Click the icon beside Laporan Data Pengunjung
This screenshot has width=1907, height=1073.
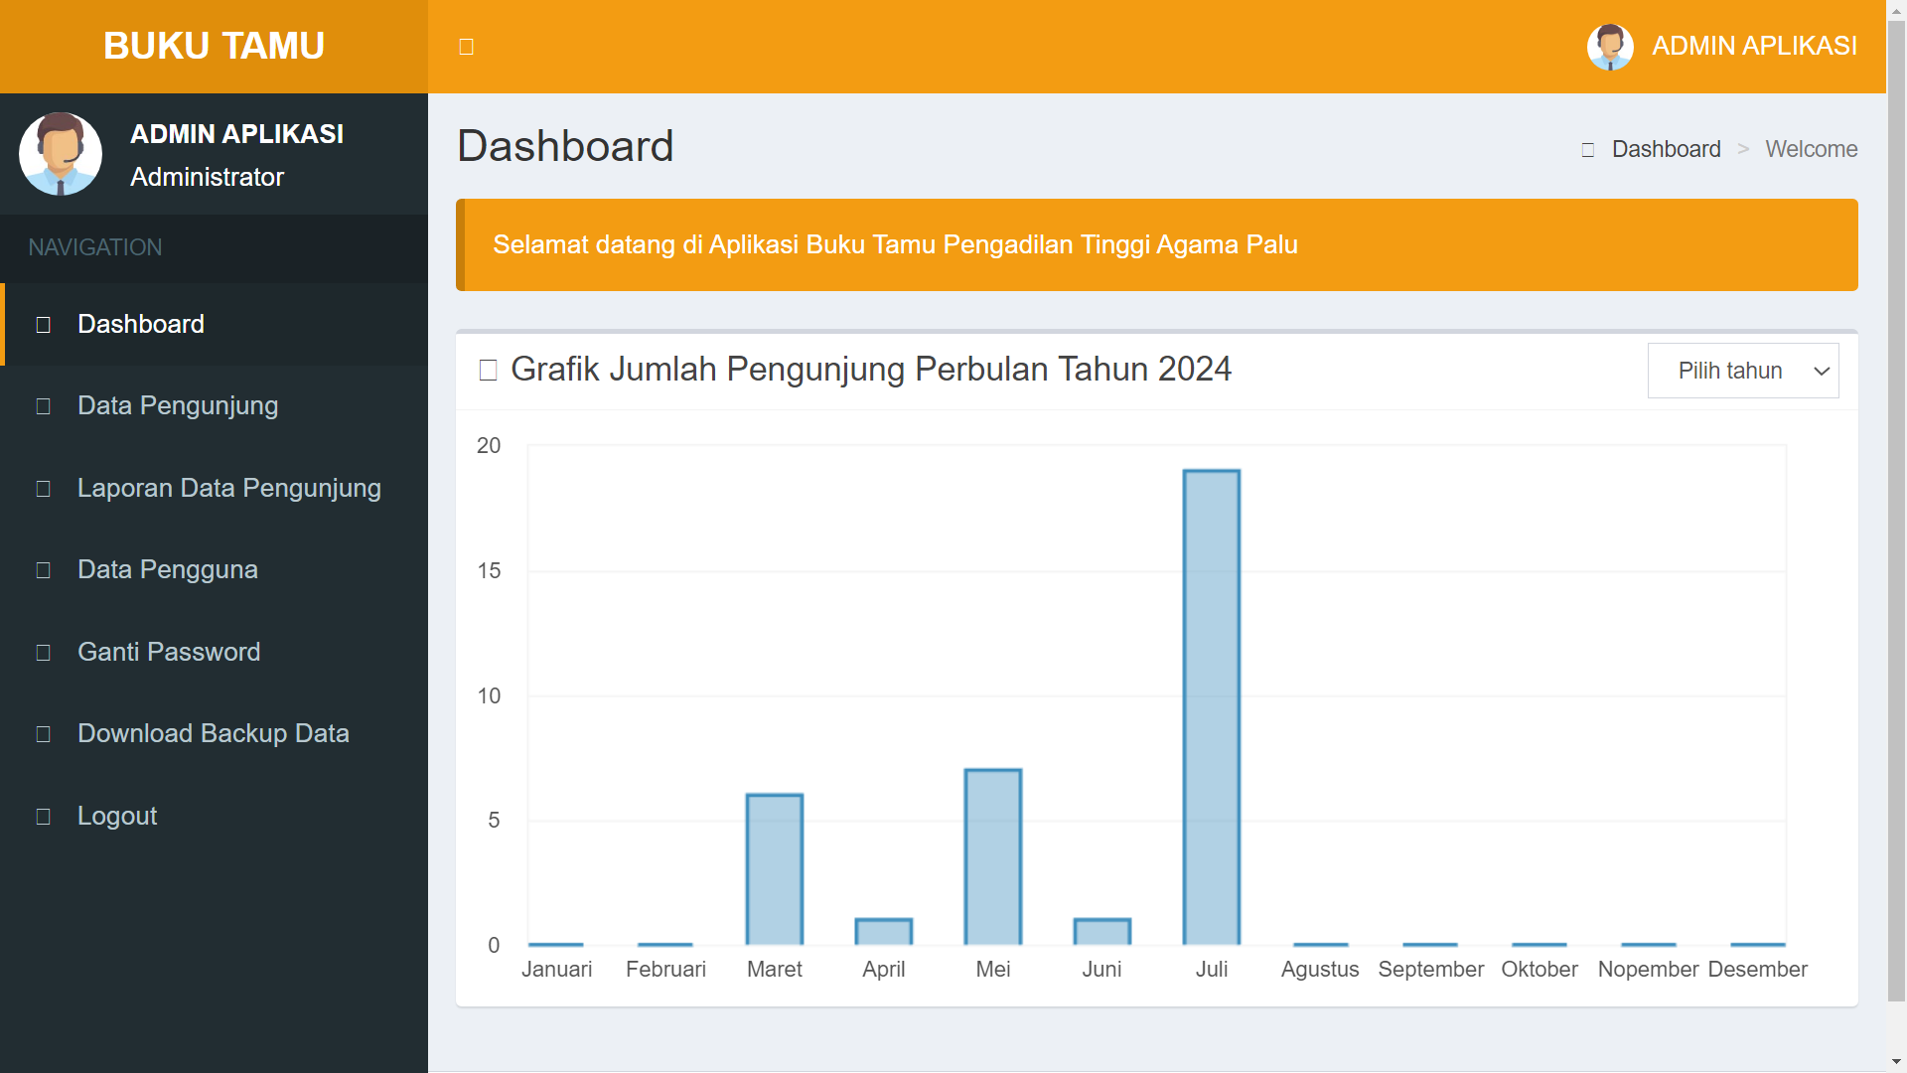[x=43, y=489]
